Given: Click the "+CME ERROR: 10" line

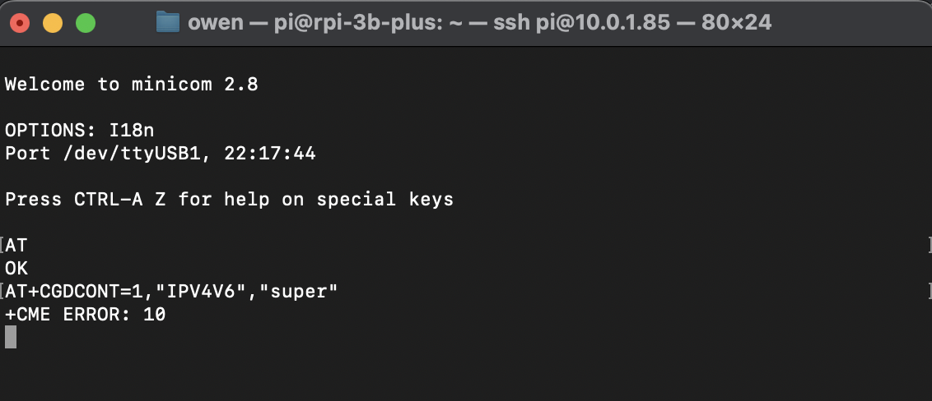Looking at the screenshot, I should pyautogui.click(x=86, y=314).
